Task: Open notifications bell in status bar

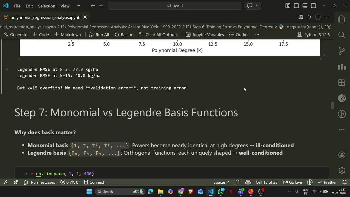Action: click(x=345, y=182)
